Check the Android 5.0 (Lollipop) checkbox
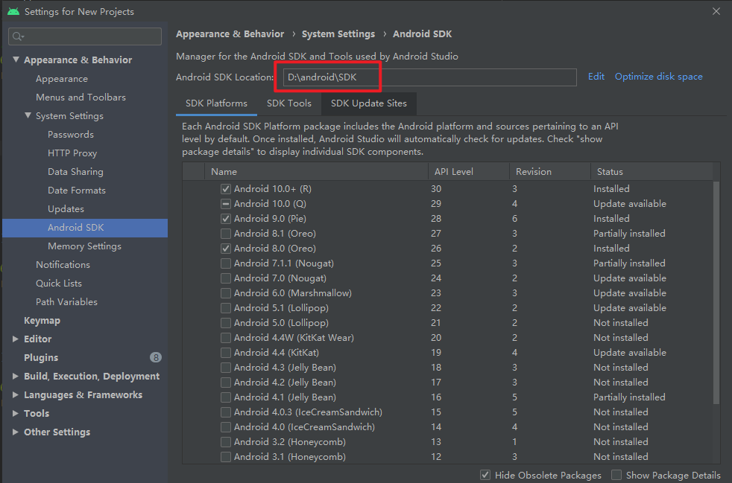This screenshot has width=732, height=483. 225,323
